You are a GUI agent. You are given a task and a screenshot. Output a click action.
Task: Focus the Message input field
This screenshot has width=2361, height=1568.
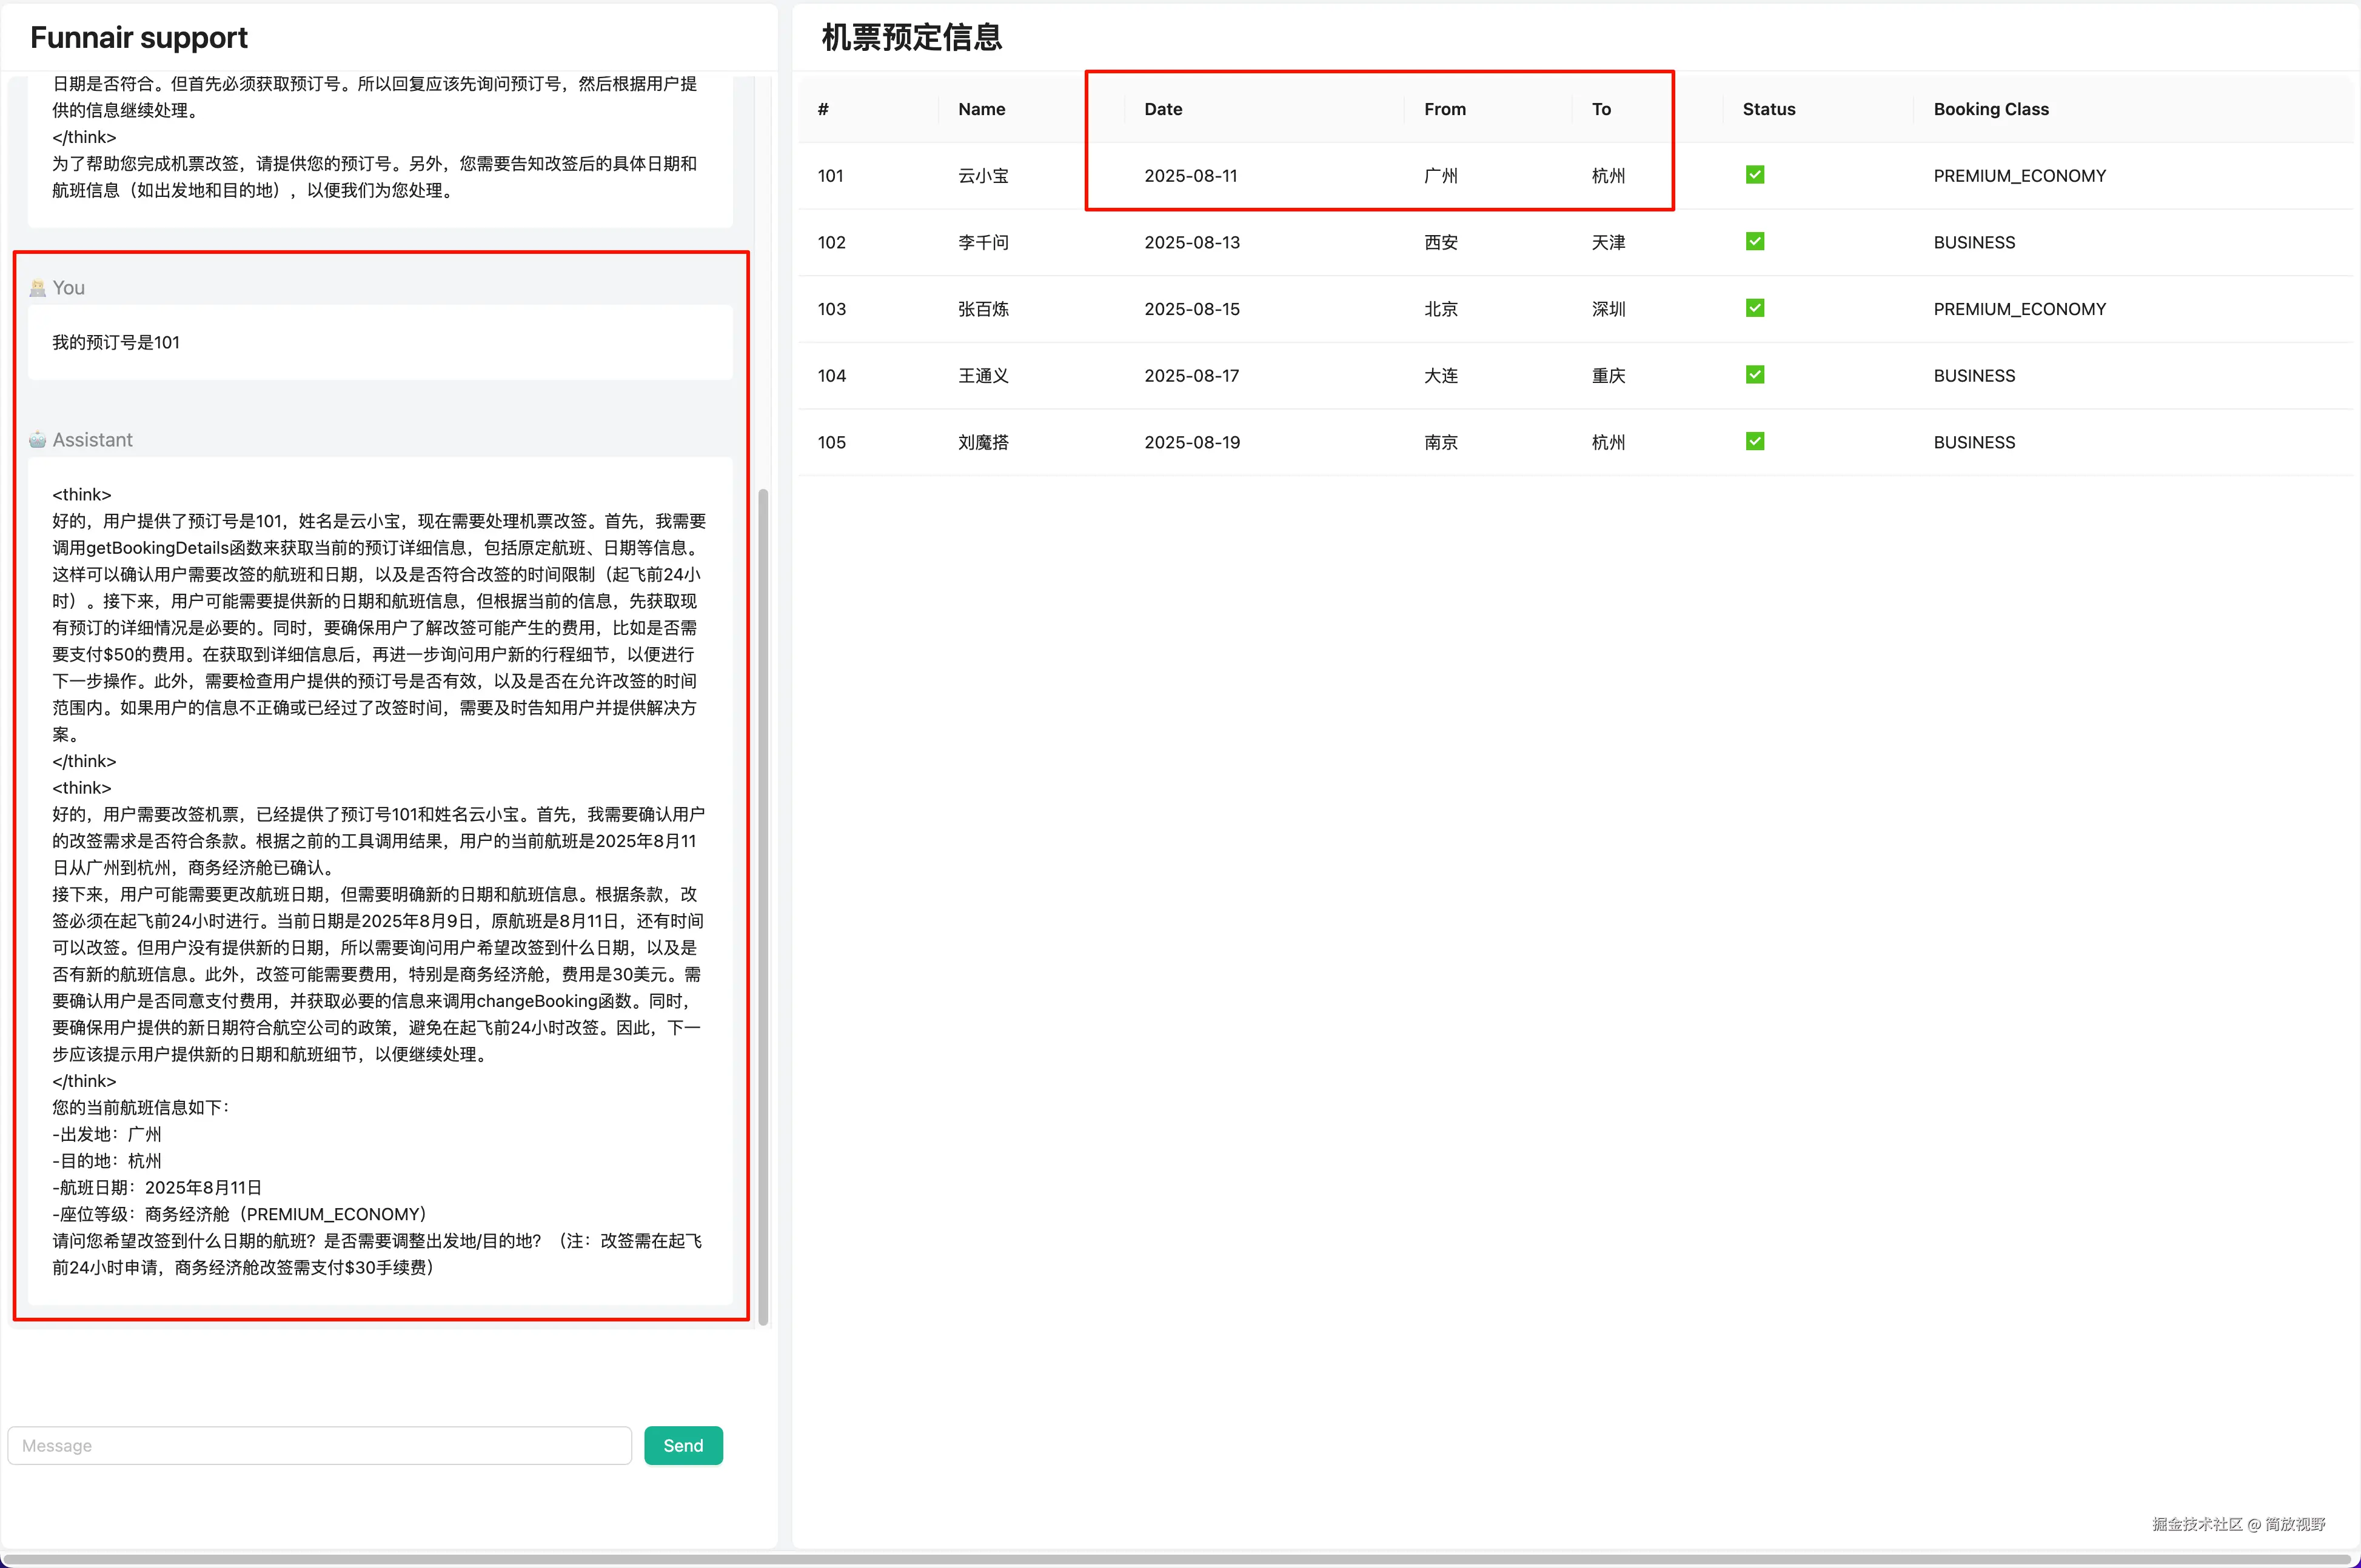[320, 1445]
